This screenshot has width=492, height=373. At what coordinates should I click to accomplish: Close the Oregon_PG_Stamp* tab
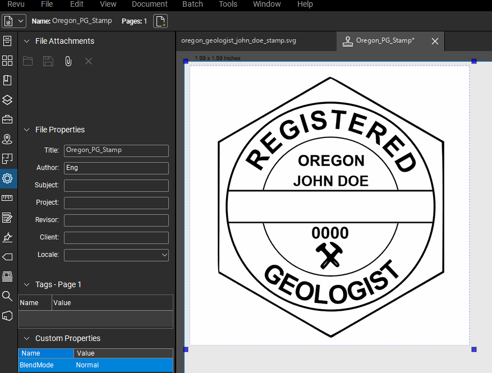tap(435, 41)
